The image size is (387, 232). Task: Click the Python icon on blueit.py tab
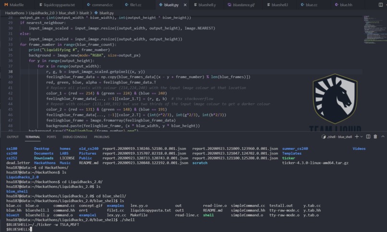tap(161, 5)
